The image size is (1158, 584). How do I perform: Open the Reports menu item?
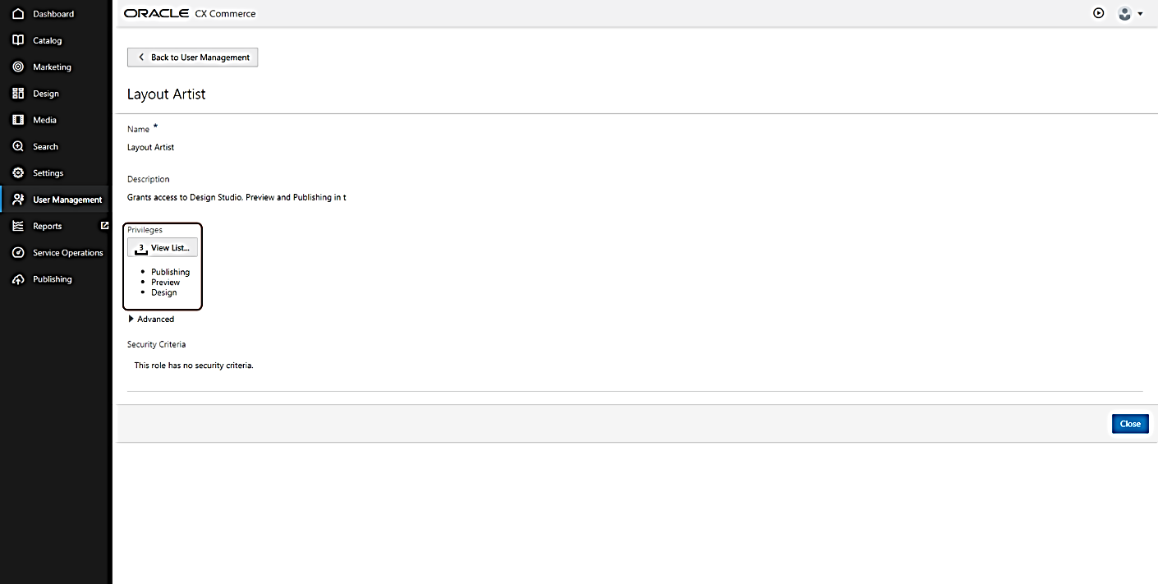pyautogui.click(x=47, y=226)
